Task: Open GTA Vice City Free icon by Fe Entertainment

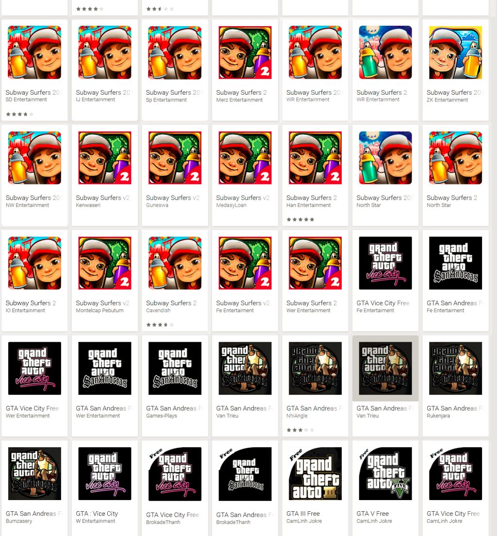Action: tap(385, 263)
